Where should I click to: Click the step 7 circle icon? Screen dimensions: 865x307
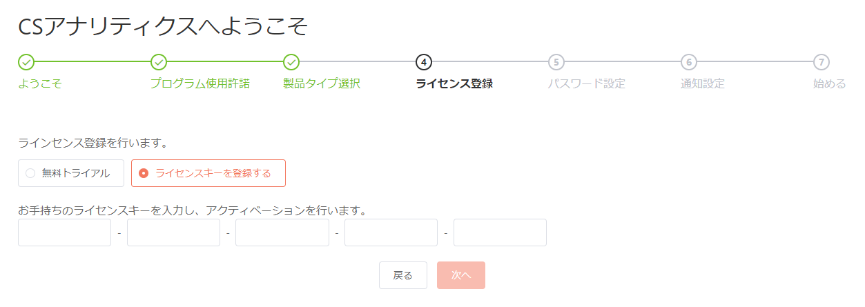pyautogui.click(x=821, y=62)
